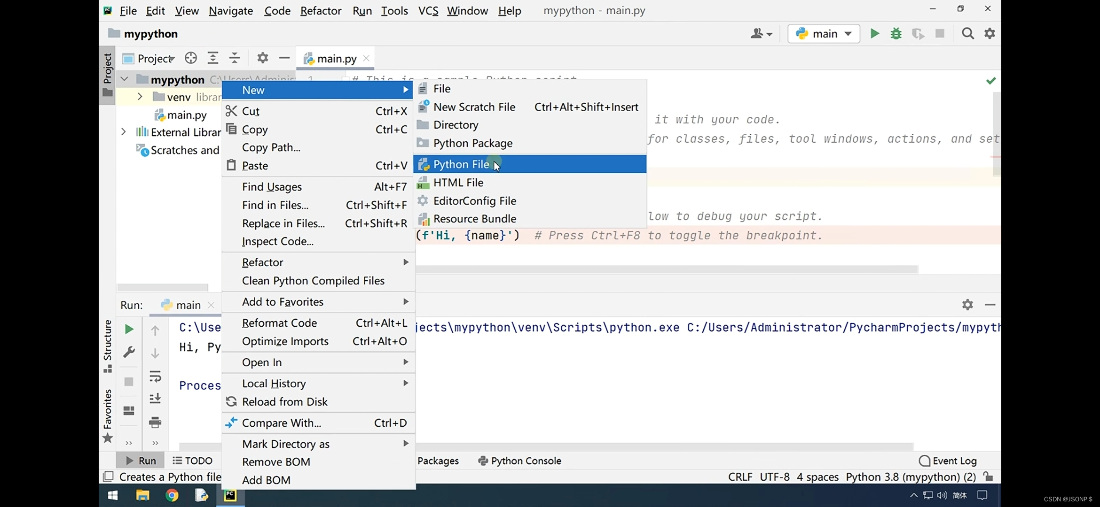Image resolution: width=1100 pixels, height=507 pixels.
Task: Hide the Run tool window
Action: tap(990, 305)
